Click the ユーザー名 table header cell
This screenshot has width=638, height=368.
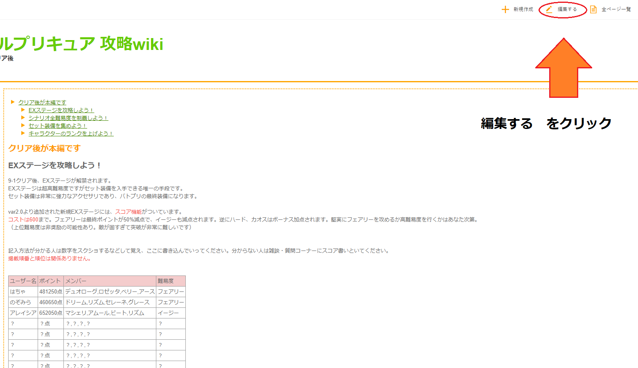[x=23, y=281]
